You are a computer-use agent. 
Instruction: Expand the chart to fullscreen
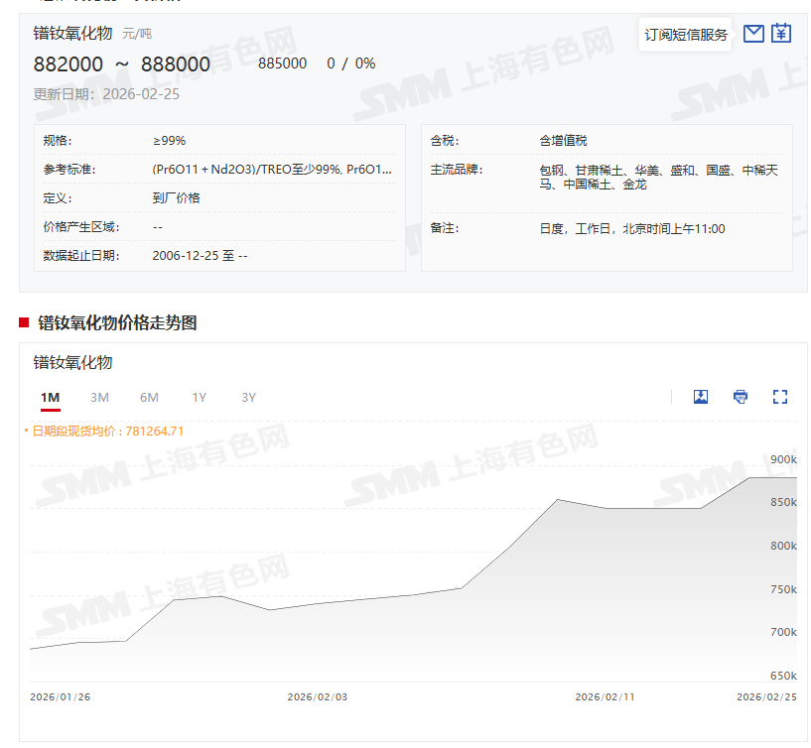[780, 397]
